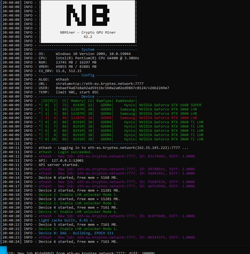
Task: Click the RAM value '13745 MB / 16297 MB'
Action: coord(76,62)
